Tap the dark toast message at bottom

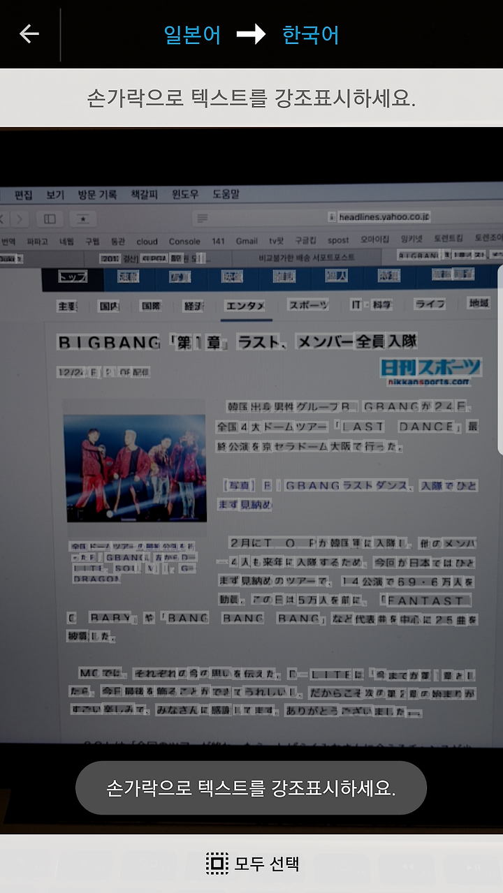pos(251,788)
